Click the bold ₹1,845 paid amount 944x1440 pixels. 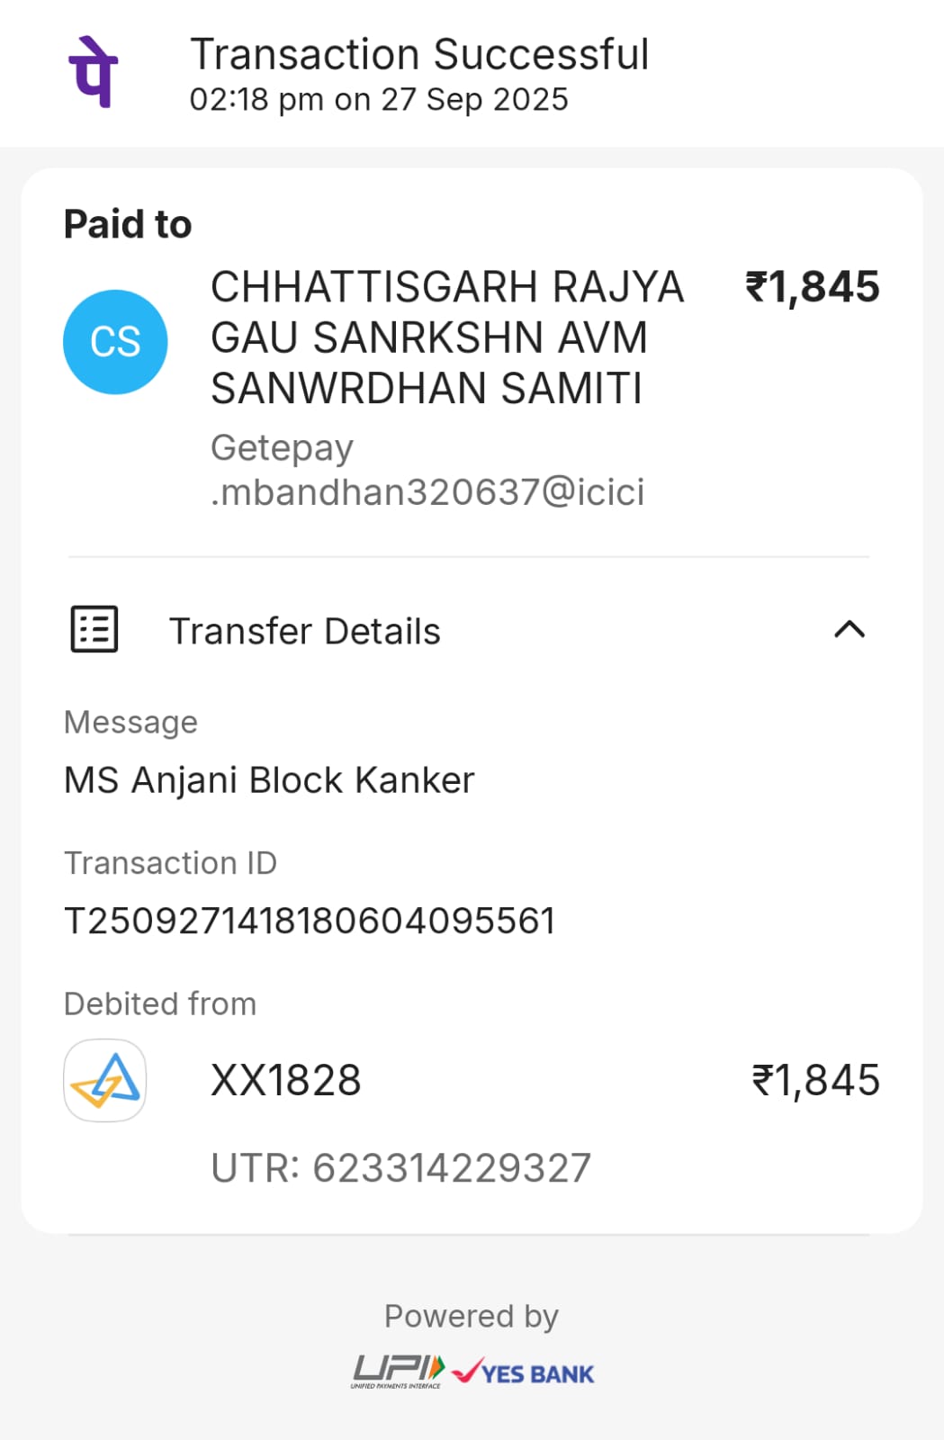coord(813,287)
